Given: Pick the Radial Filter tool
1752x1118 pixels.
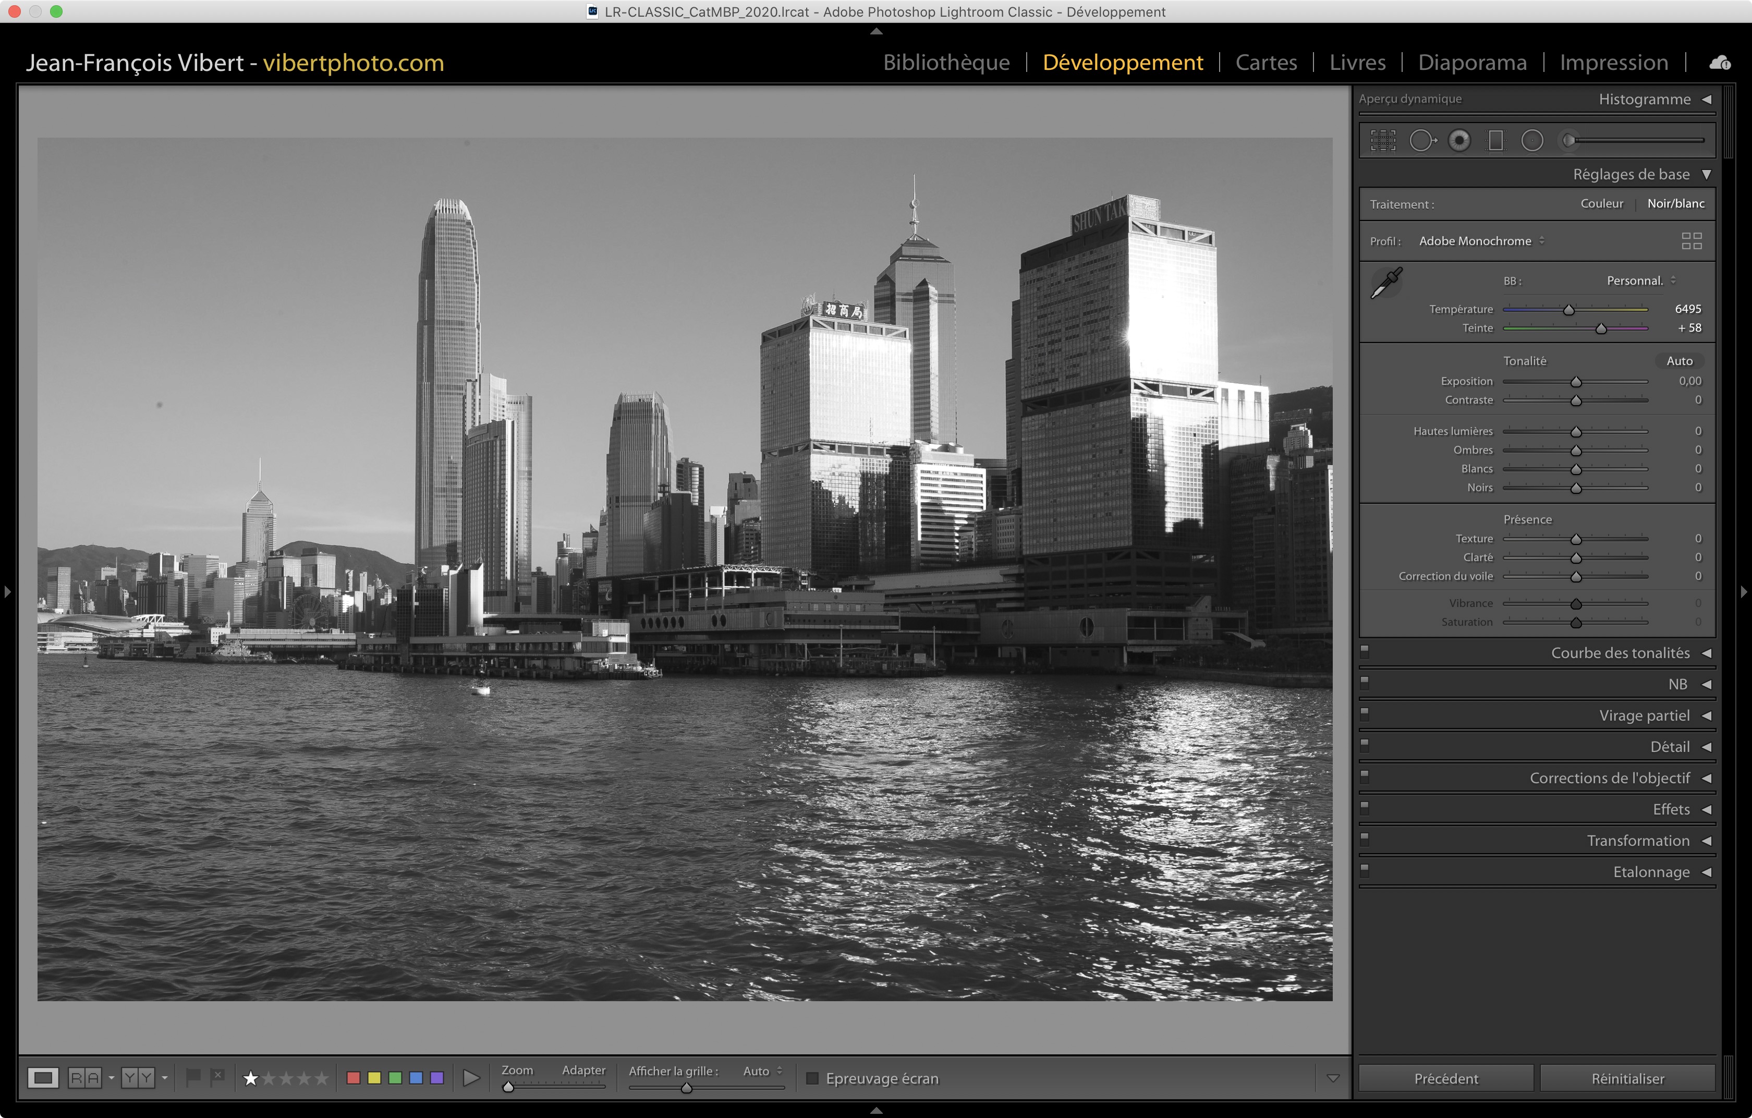Looking at the screenshot, I should tap(1532, 140).
